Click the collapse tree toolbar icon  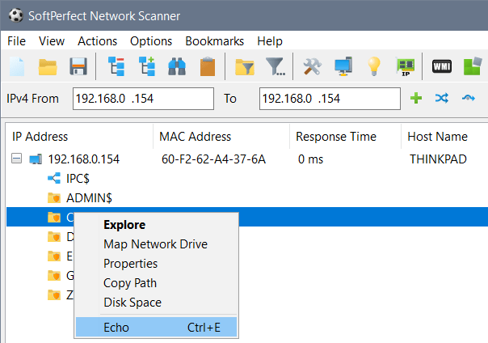(x=116, y=66)
